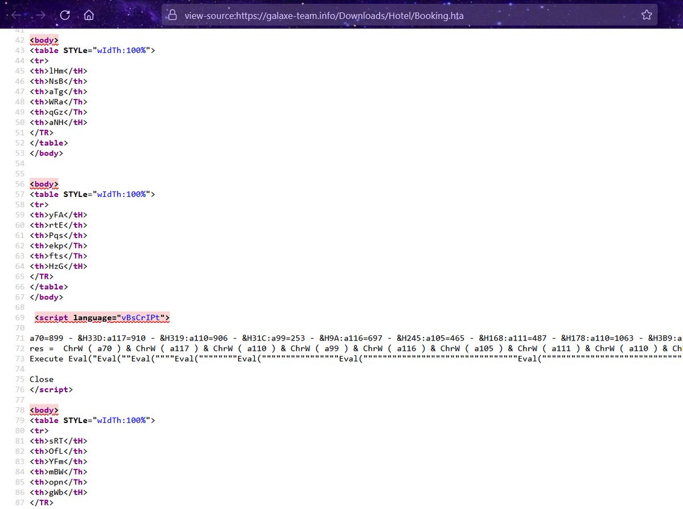The image size is (683, 509).
Task: Click the </TR> tag on line 51
Action: coord(42,133)
